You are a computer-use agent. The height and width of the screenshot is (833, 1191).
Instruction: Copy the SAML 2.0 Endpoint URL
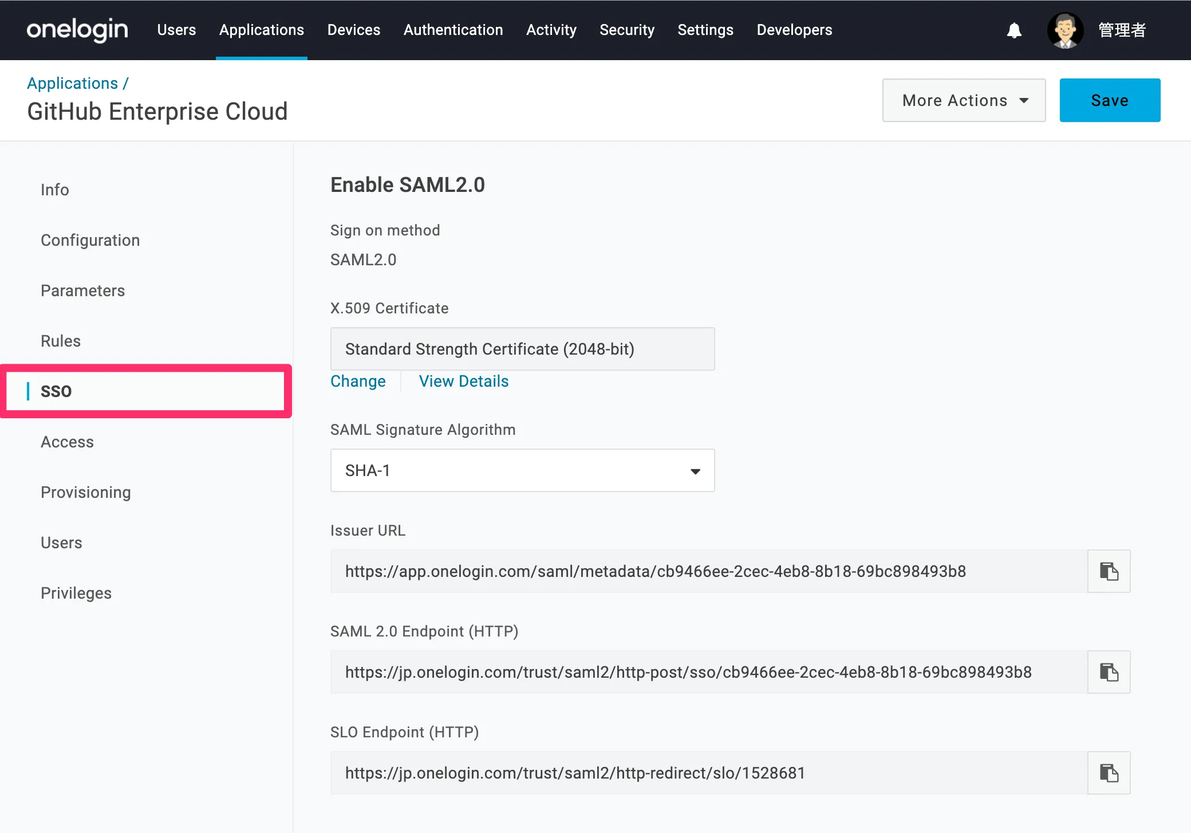pos(1109,672)
